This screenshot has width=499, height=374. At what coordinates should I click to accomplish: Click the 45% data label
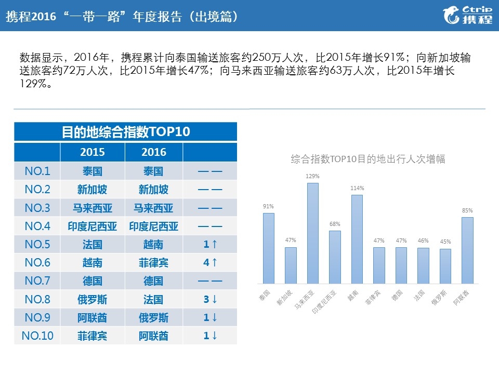point(445,242)
